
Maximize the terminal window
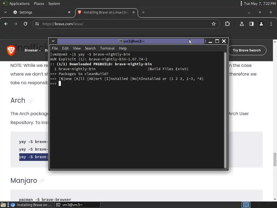click(x=217, y=41)
